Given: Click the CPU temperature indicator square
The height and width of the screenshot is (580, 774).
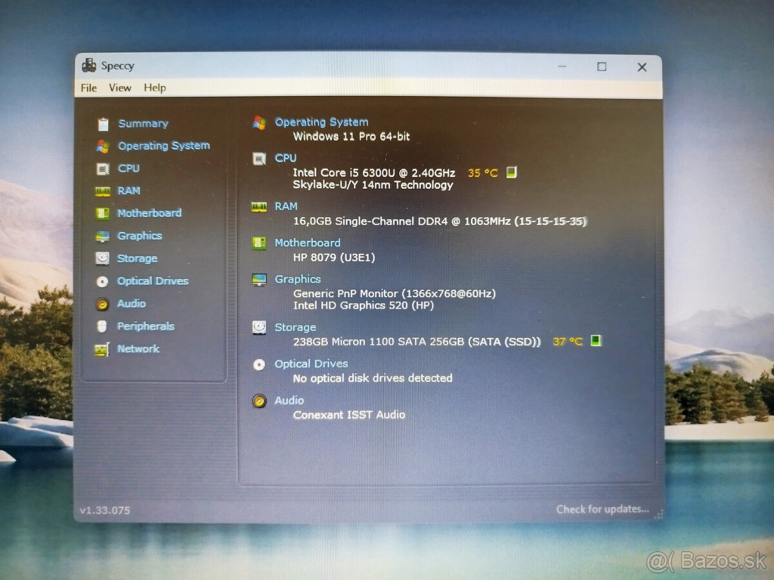Looking at the screenshot, I should [x=511, y=172].
